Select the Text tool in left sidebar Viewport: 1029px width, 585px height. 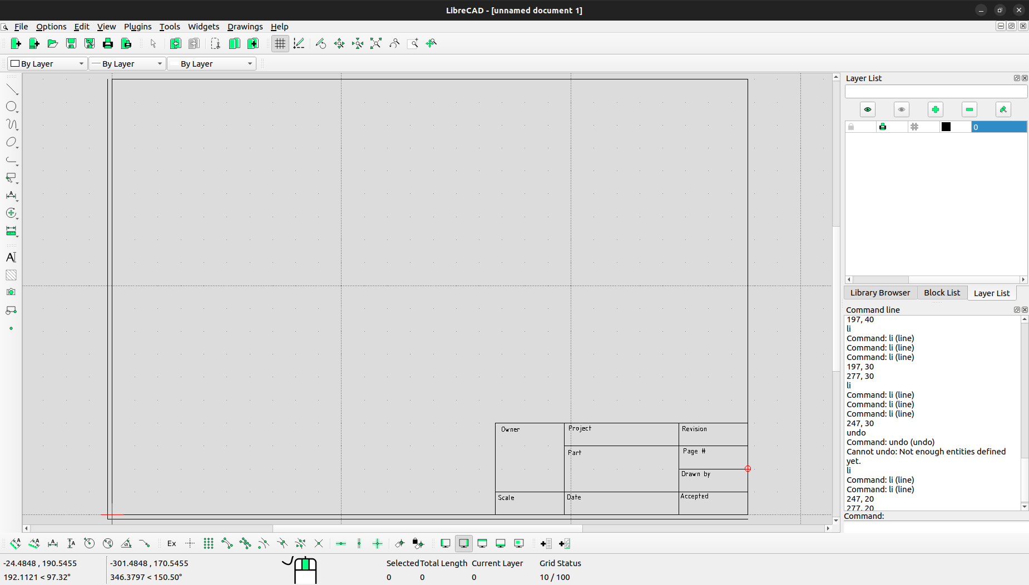11,257
